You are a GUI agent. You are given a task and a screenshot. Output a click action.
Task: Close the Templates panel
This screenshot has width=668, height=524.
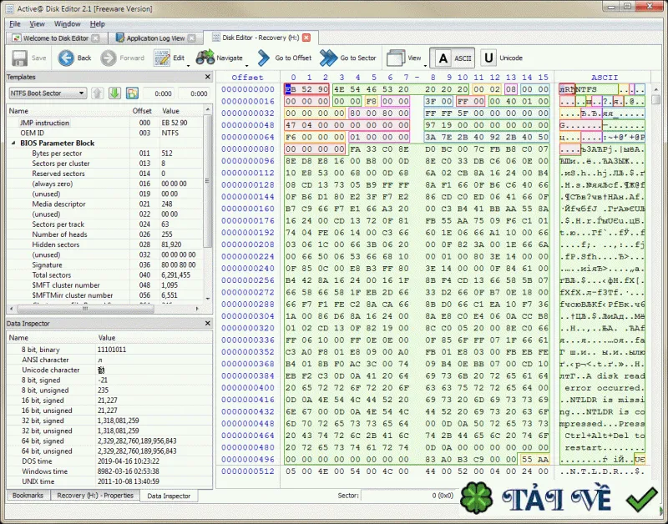point(207,77)
